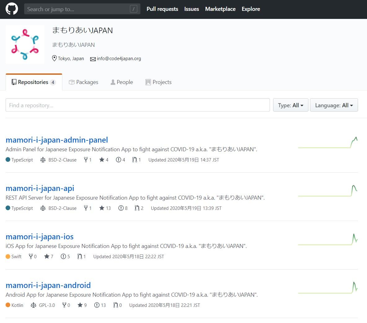Click the GitHub Octocat logo
The image size is (367, 323).
(x=12, y=9)
